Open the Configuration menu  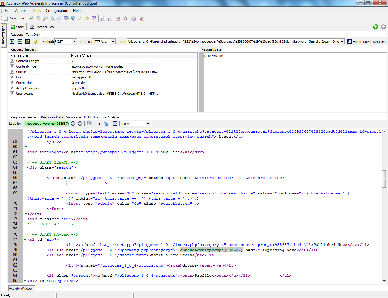click(57, 11)
